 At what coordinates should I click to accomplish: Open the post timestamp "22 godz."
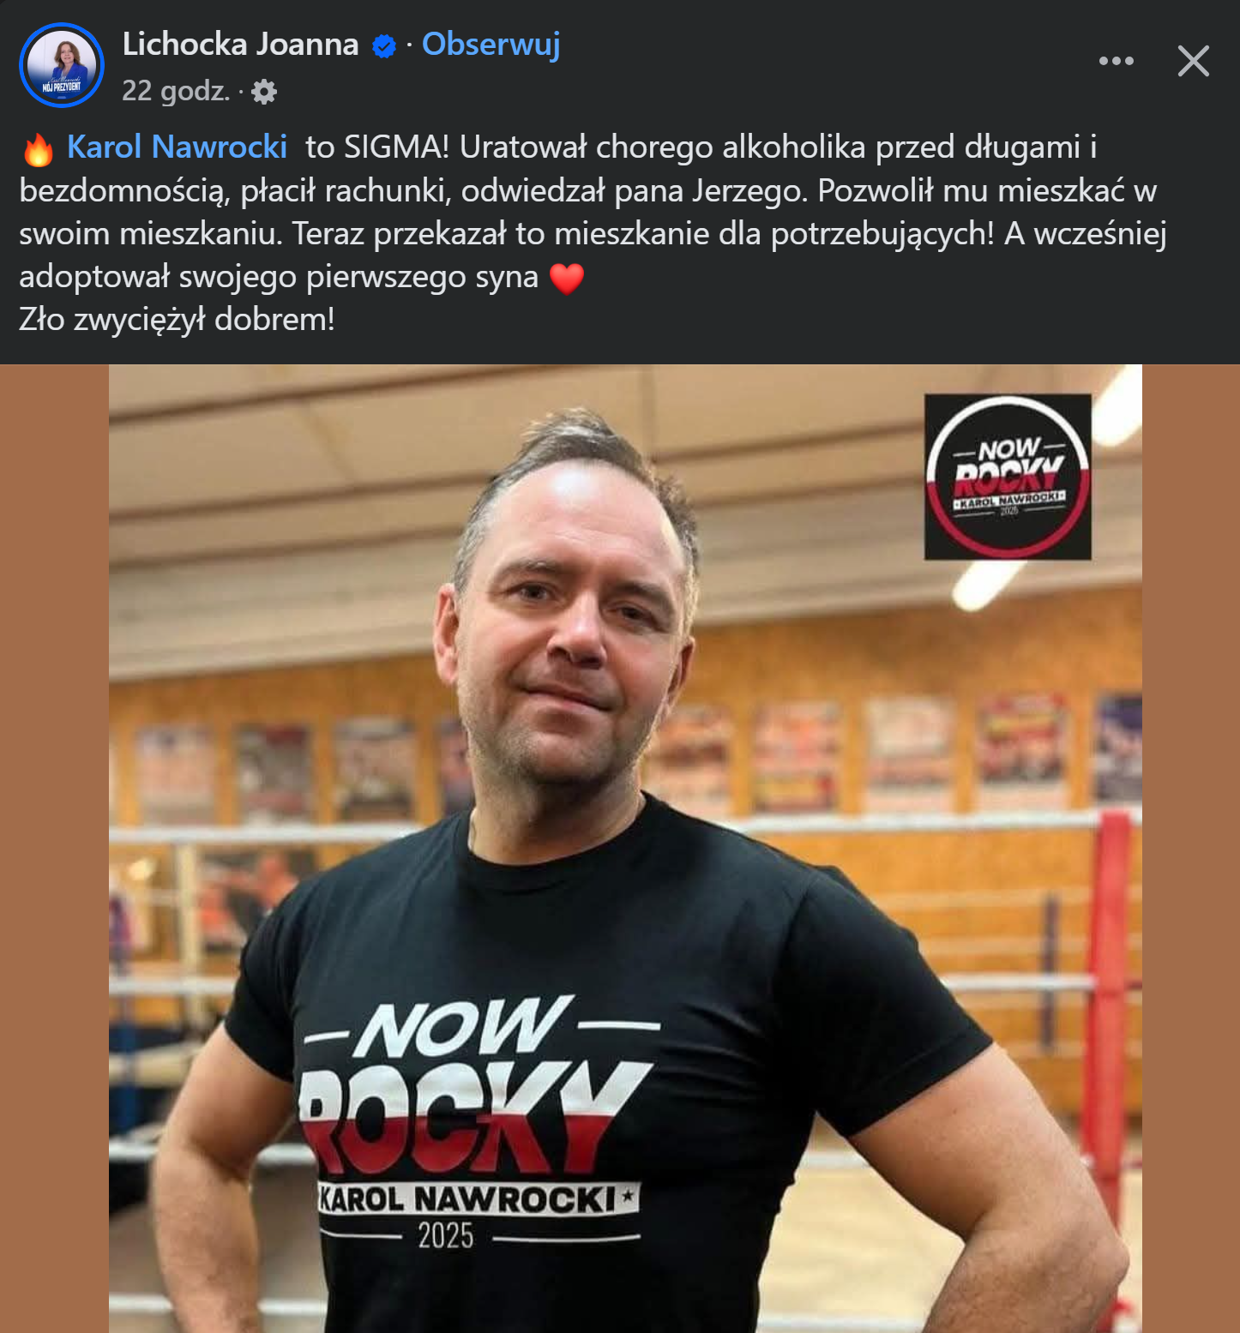176,91
